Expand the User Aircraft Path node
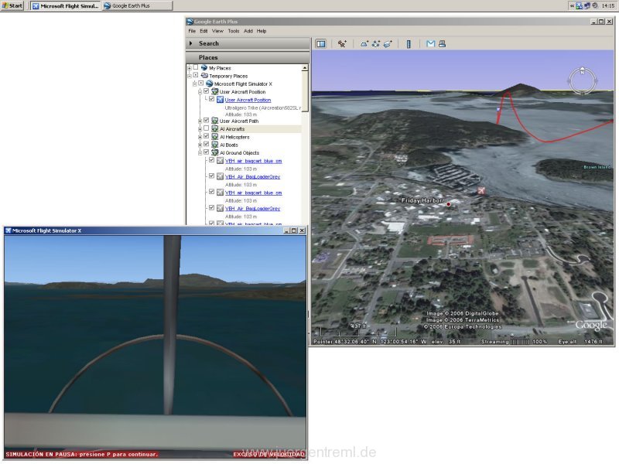Viewport: 619px width, 464px height. tap(200, 121)
